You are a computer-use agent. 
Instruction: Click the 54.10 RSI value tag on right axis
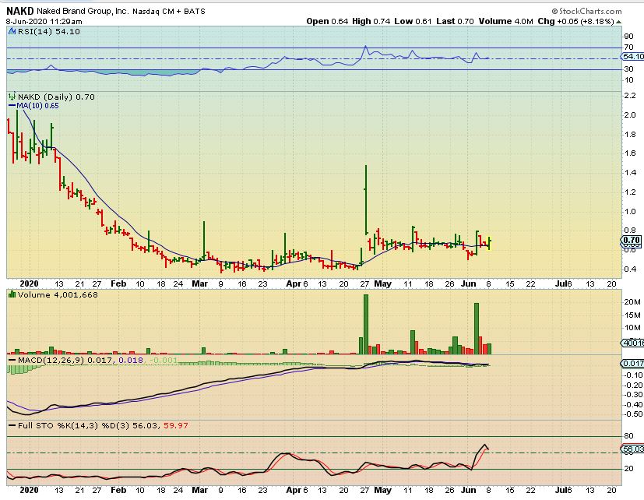point(632,57)
